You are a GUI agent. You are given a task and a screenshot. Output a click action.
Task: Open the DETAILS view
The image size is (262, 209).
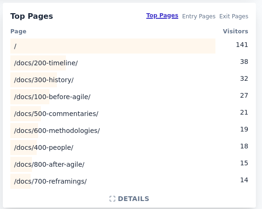coord(129,199)
